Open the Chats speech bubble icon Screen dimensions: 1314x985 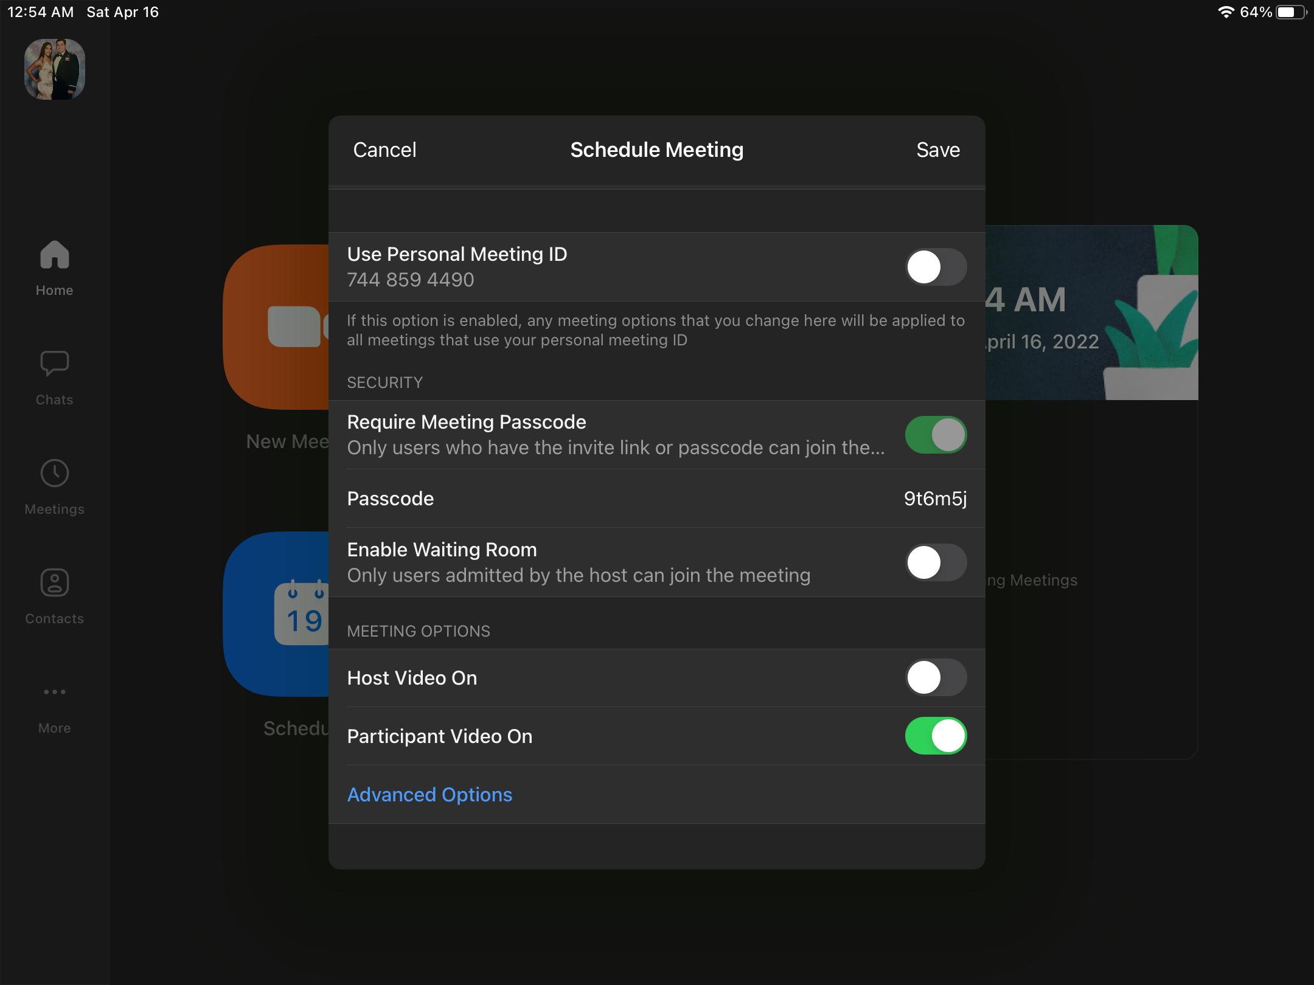(55, 364)
